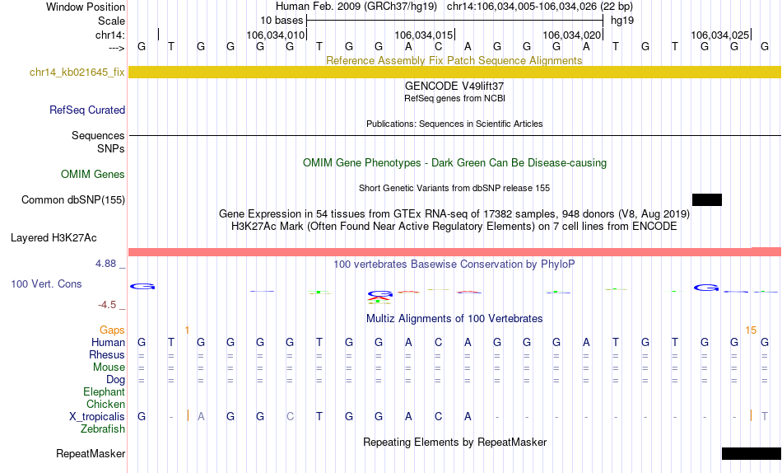Click the black dbSNP variant box
The width and height of the screenshot is (782, 473).
pyautogui.click(x=707, y=199)
